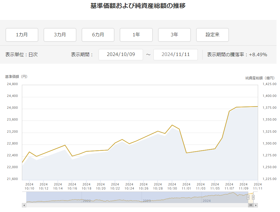Click the 2024 10/30 x-axis label
The image size is (280, 212).
[172, 186]
